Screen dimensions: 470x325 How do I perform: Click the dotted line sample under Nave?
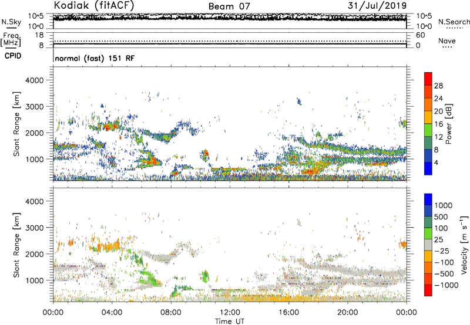(448, 47)
